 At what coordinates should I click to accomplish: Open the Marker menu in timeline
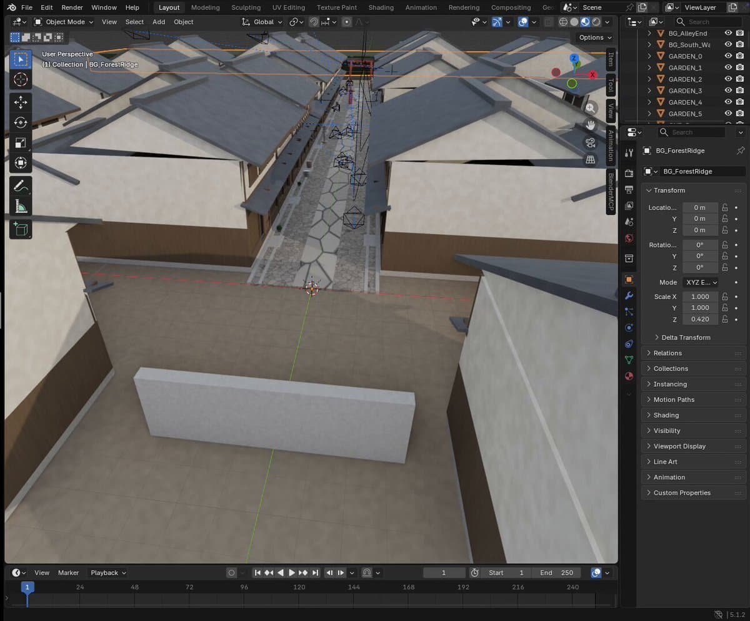(x=68, y=572)
